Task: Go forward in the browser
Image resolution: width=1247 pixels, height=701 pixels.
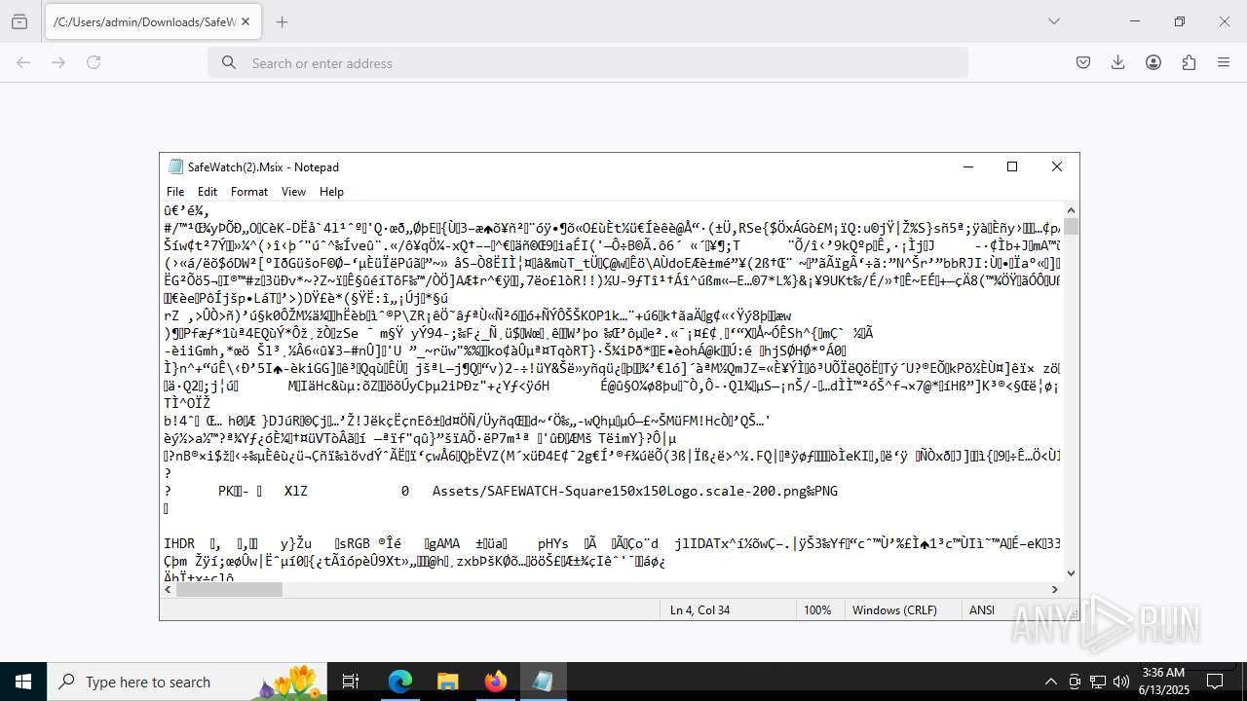Action: pos(58,62)
